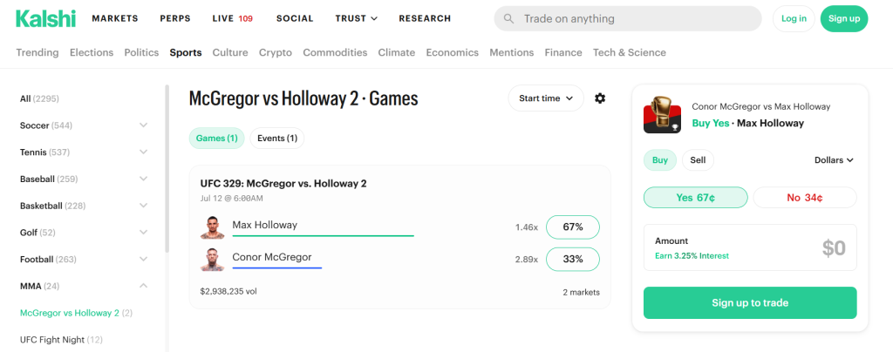Collapse the MMA category chevron
The image size is (893, 352).
click(x=144, y=286)
